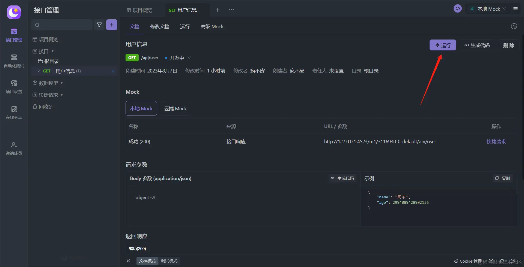Open the filter options with the funnel icon
The width and height of the screenshot is (524, 267).
click(99, 25)
